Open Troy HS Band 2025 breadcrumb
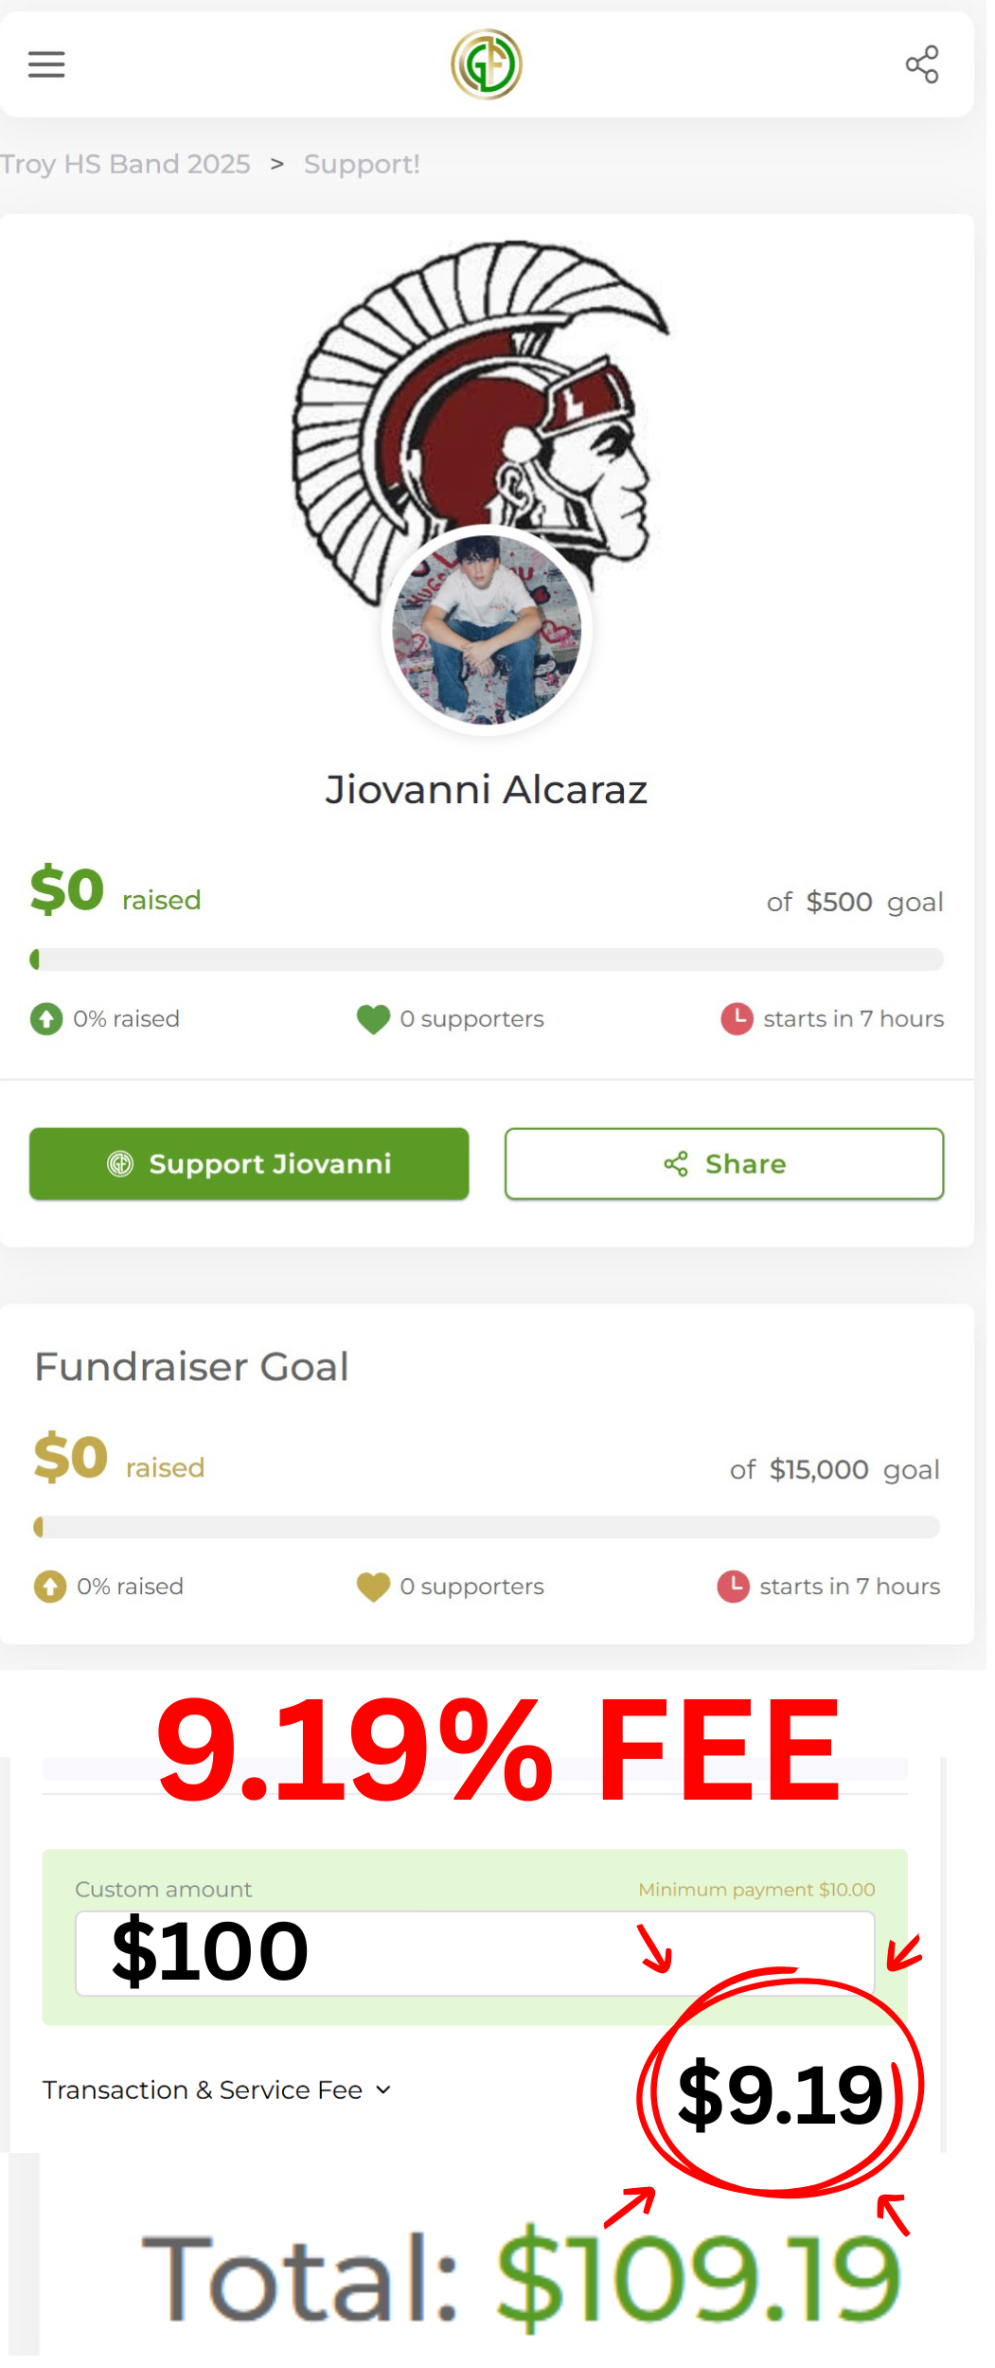Screen dimensions: 995x2368 click(x=125, y=164)
